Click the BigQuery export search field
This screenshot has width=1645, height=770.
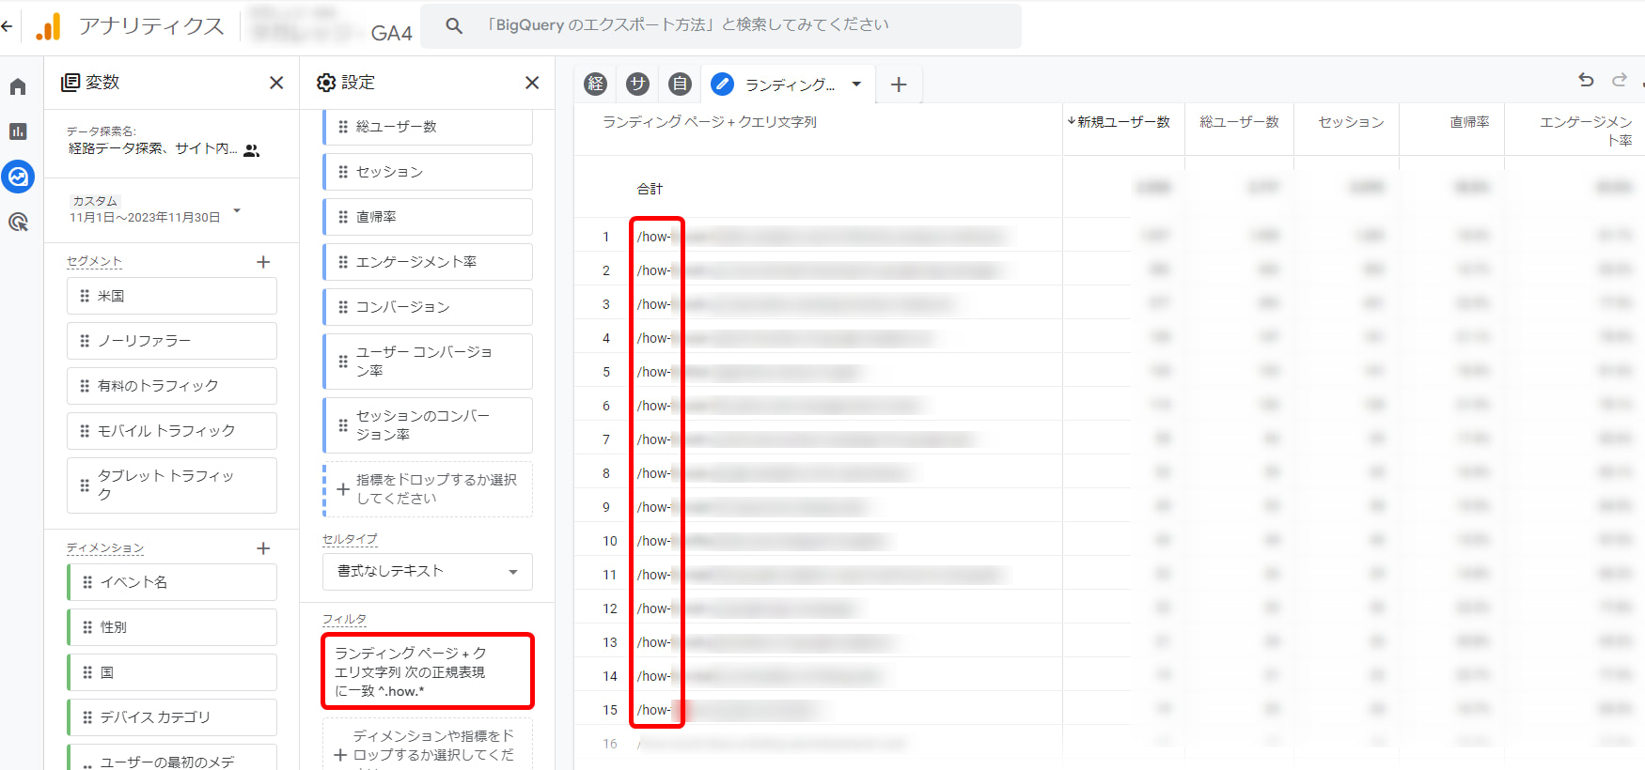[x=721, y=25]
